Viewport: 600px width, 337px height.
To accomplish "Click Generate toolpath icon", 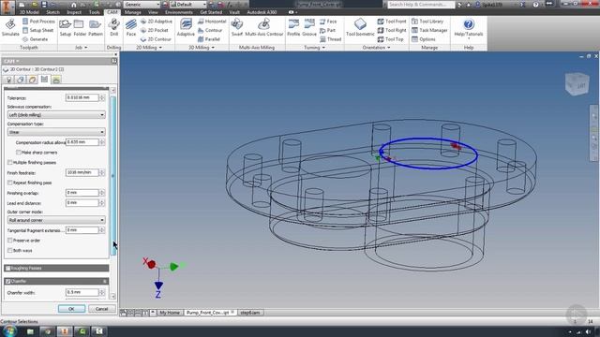I will tap(36, 39).
